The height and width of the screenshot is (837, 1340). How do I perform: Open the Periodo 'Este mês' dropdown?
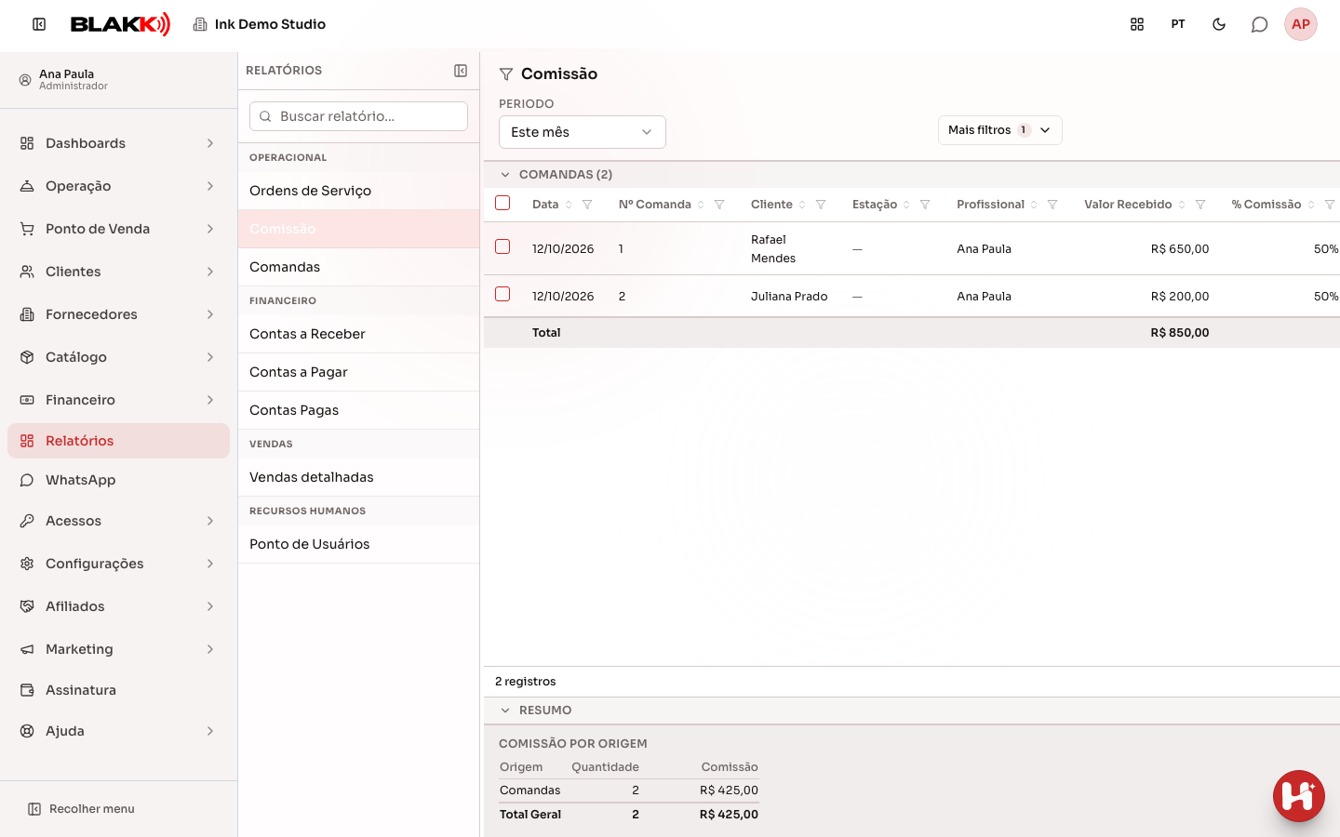(583, 132)
